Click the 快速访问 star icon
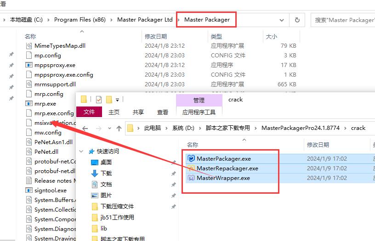The image size is (375, 241). click(x=91, y=151)
